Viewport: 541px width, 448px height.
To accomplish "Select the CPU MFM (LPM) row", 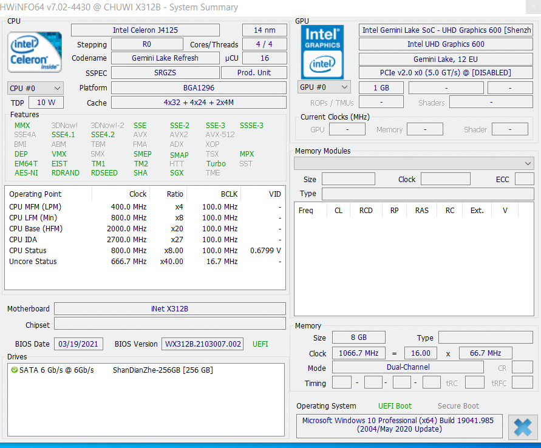I will click(x=145, y=207).
